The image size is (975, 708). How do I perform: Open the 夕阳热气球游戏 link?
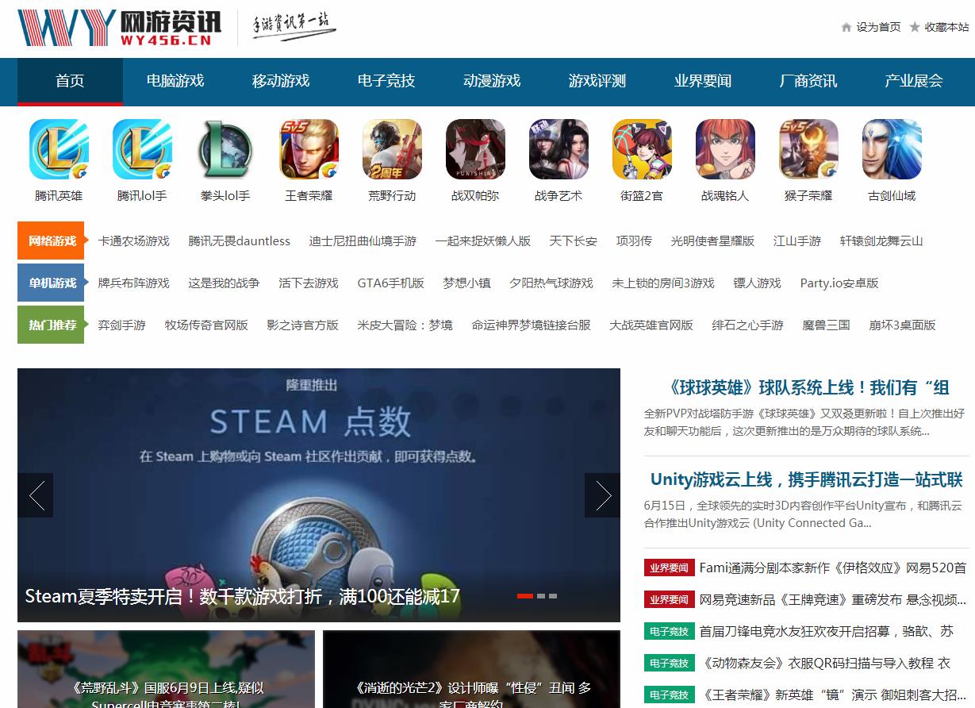[x=551, y=283]
